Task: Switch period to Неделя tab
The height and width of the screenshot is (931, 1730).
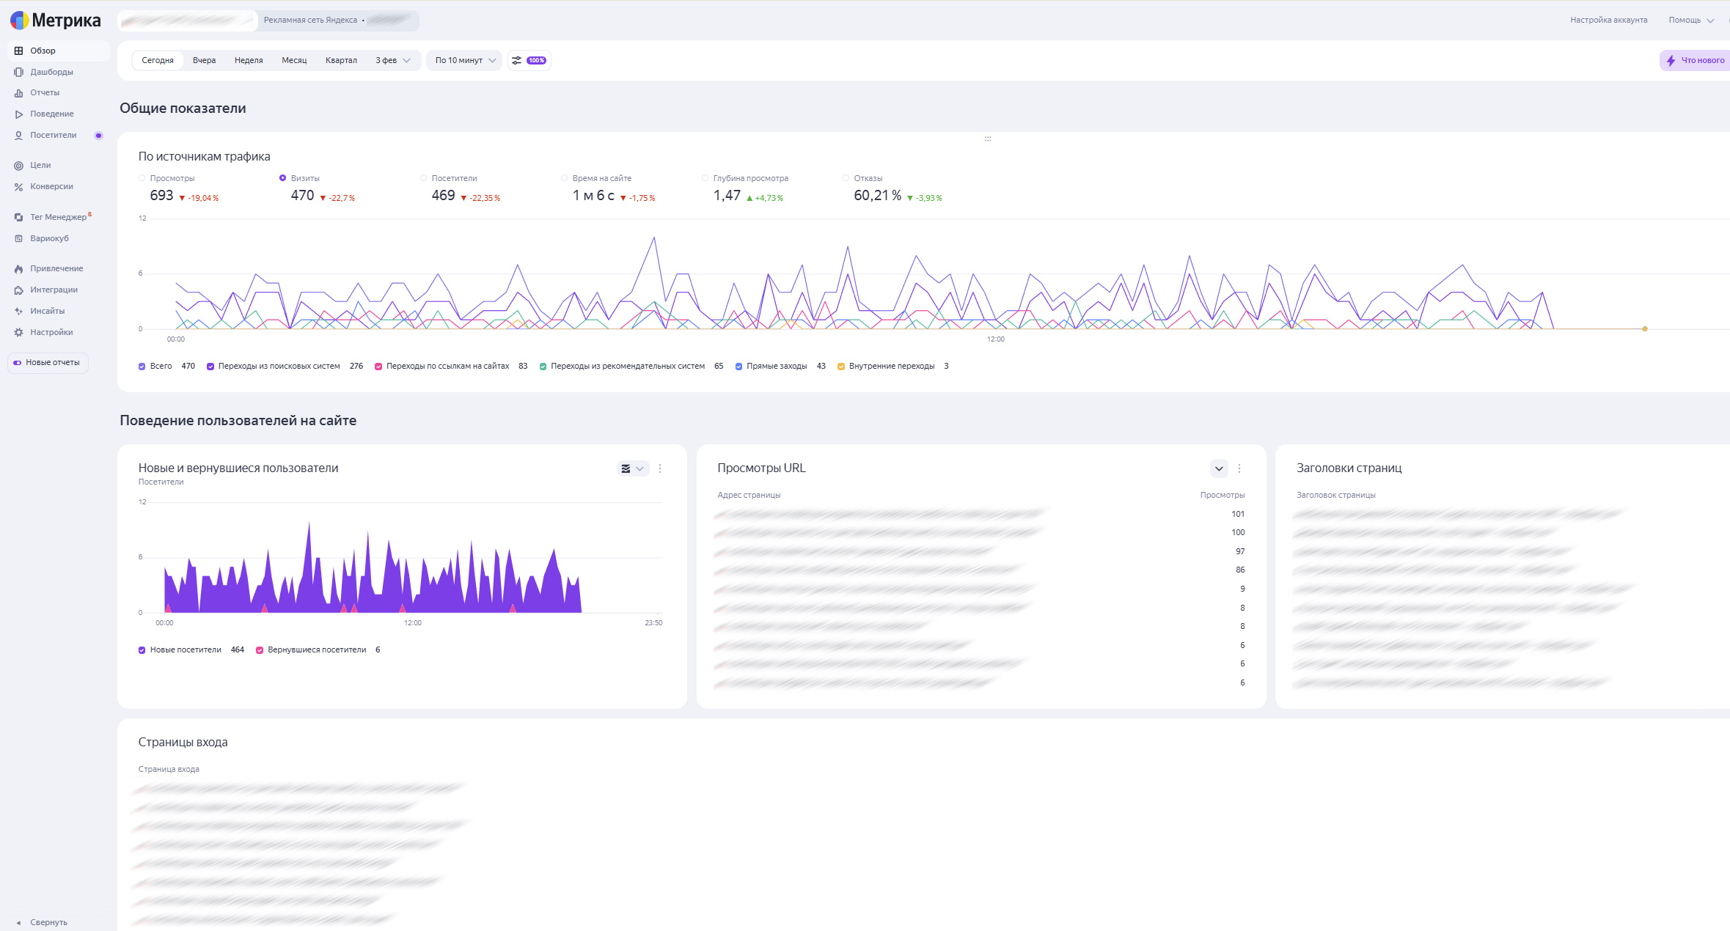Action: point(249,60)
